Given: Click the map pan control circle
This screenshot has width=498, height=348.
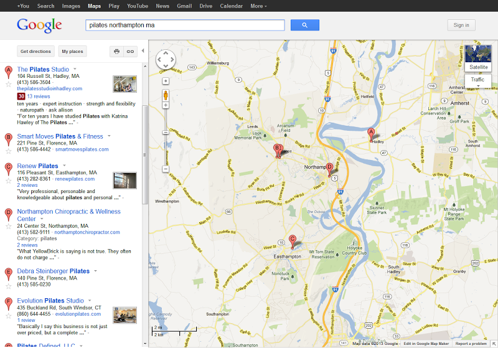Looking at the screenshot, I should [166, 59].
